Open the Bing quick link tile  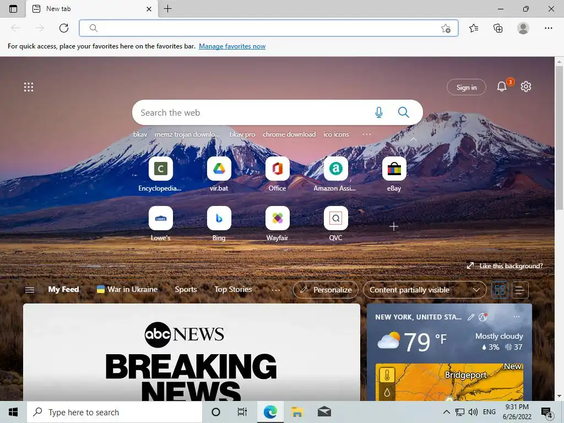tap(219, 218)
